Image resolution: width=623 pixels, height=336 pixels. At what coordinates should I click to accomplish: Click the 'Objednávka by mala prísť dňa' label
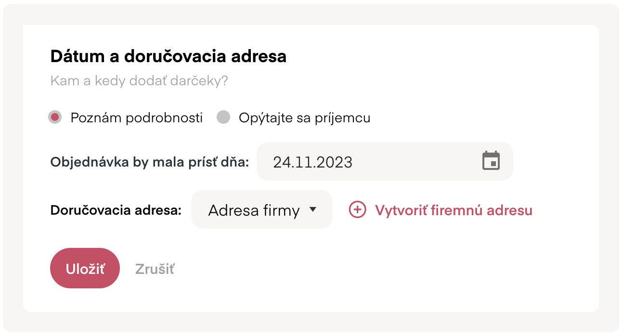click(x=150, y=162)
